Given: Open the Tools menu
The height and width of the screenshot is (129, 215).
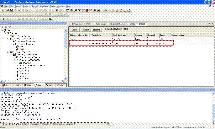Looking at the screenshot, I should [52, 6].
